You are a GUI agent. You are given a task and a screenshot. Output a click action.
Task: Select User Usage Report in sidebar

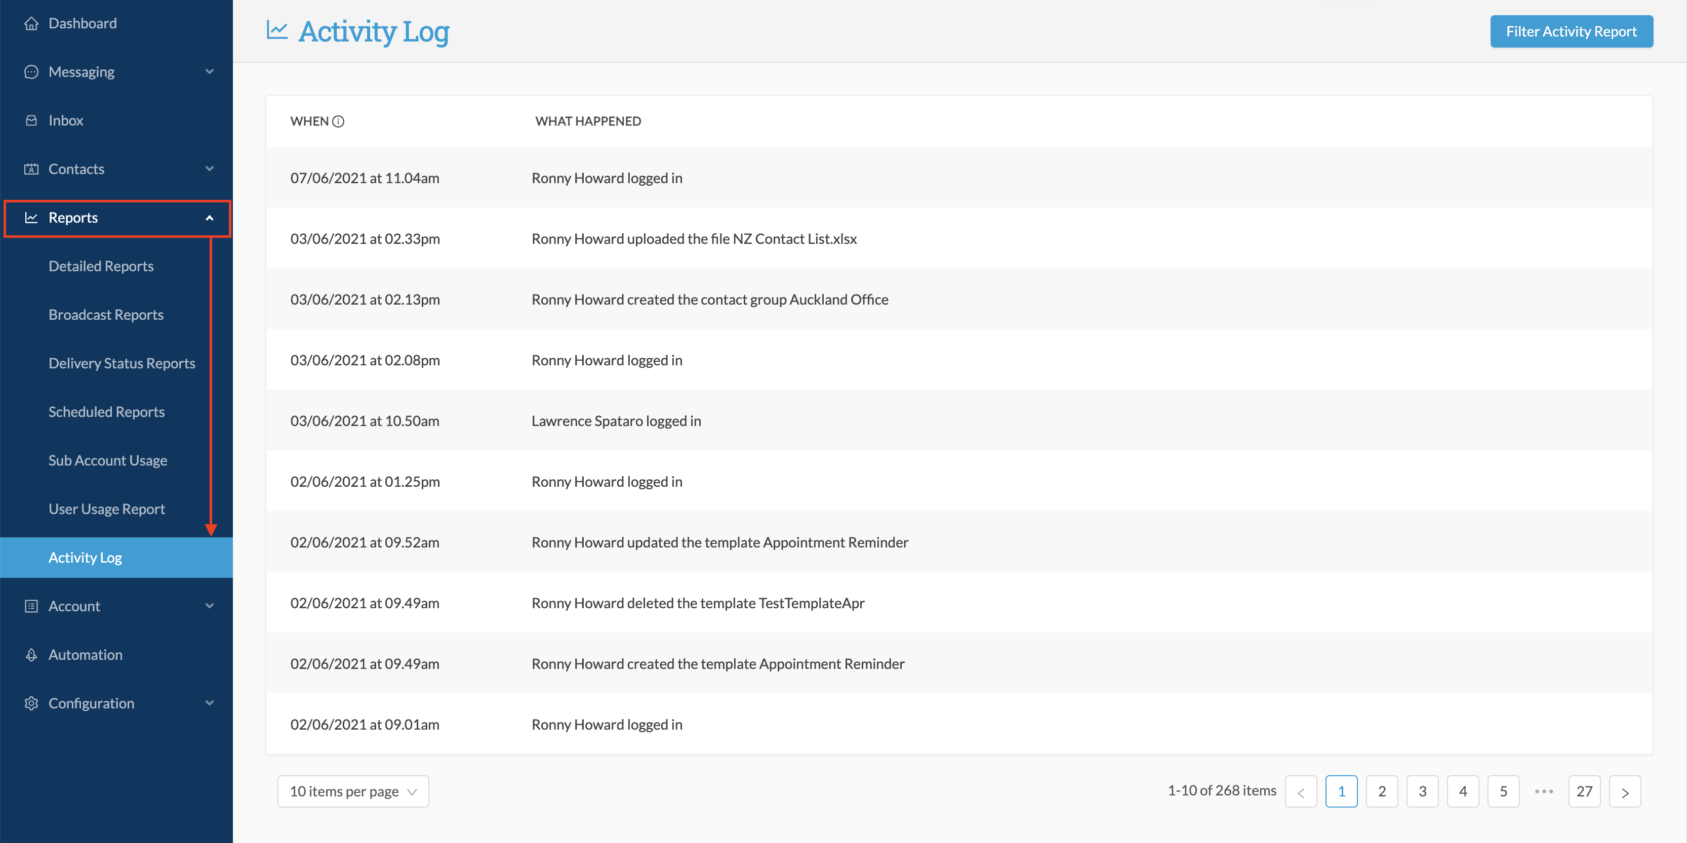[x=107, y=509]
